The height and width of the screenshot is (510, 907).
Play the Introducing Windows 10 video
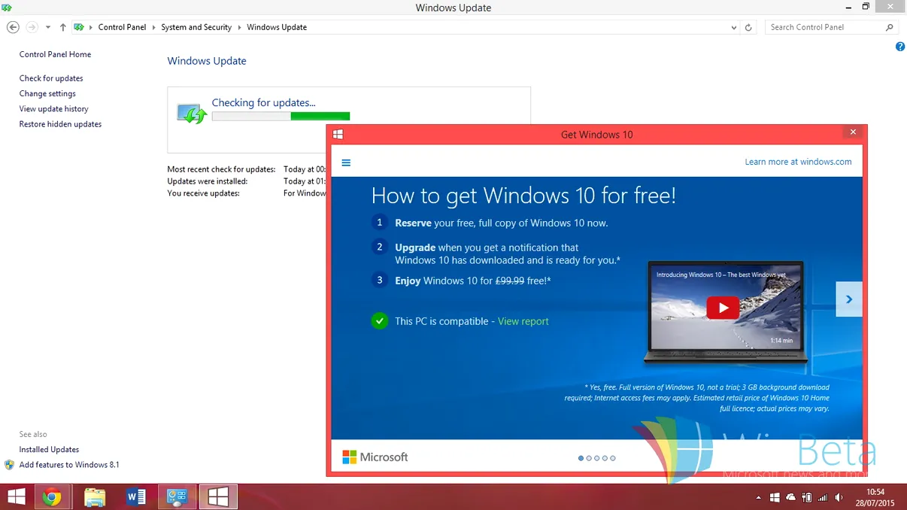pos(723,308)
